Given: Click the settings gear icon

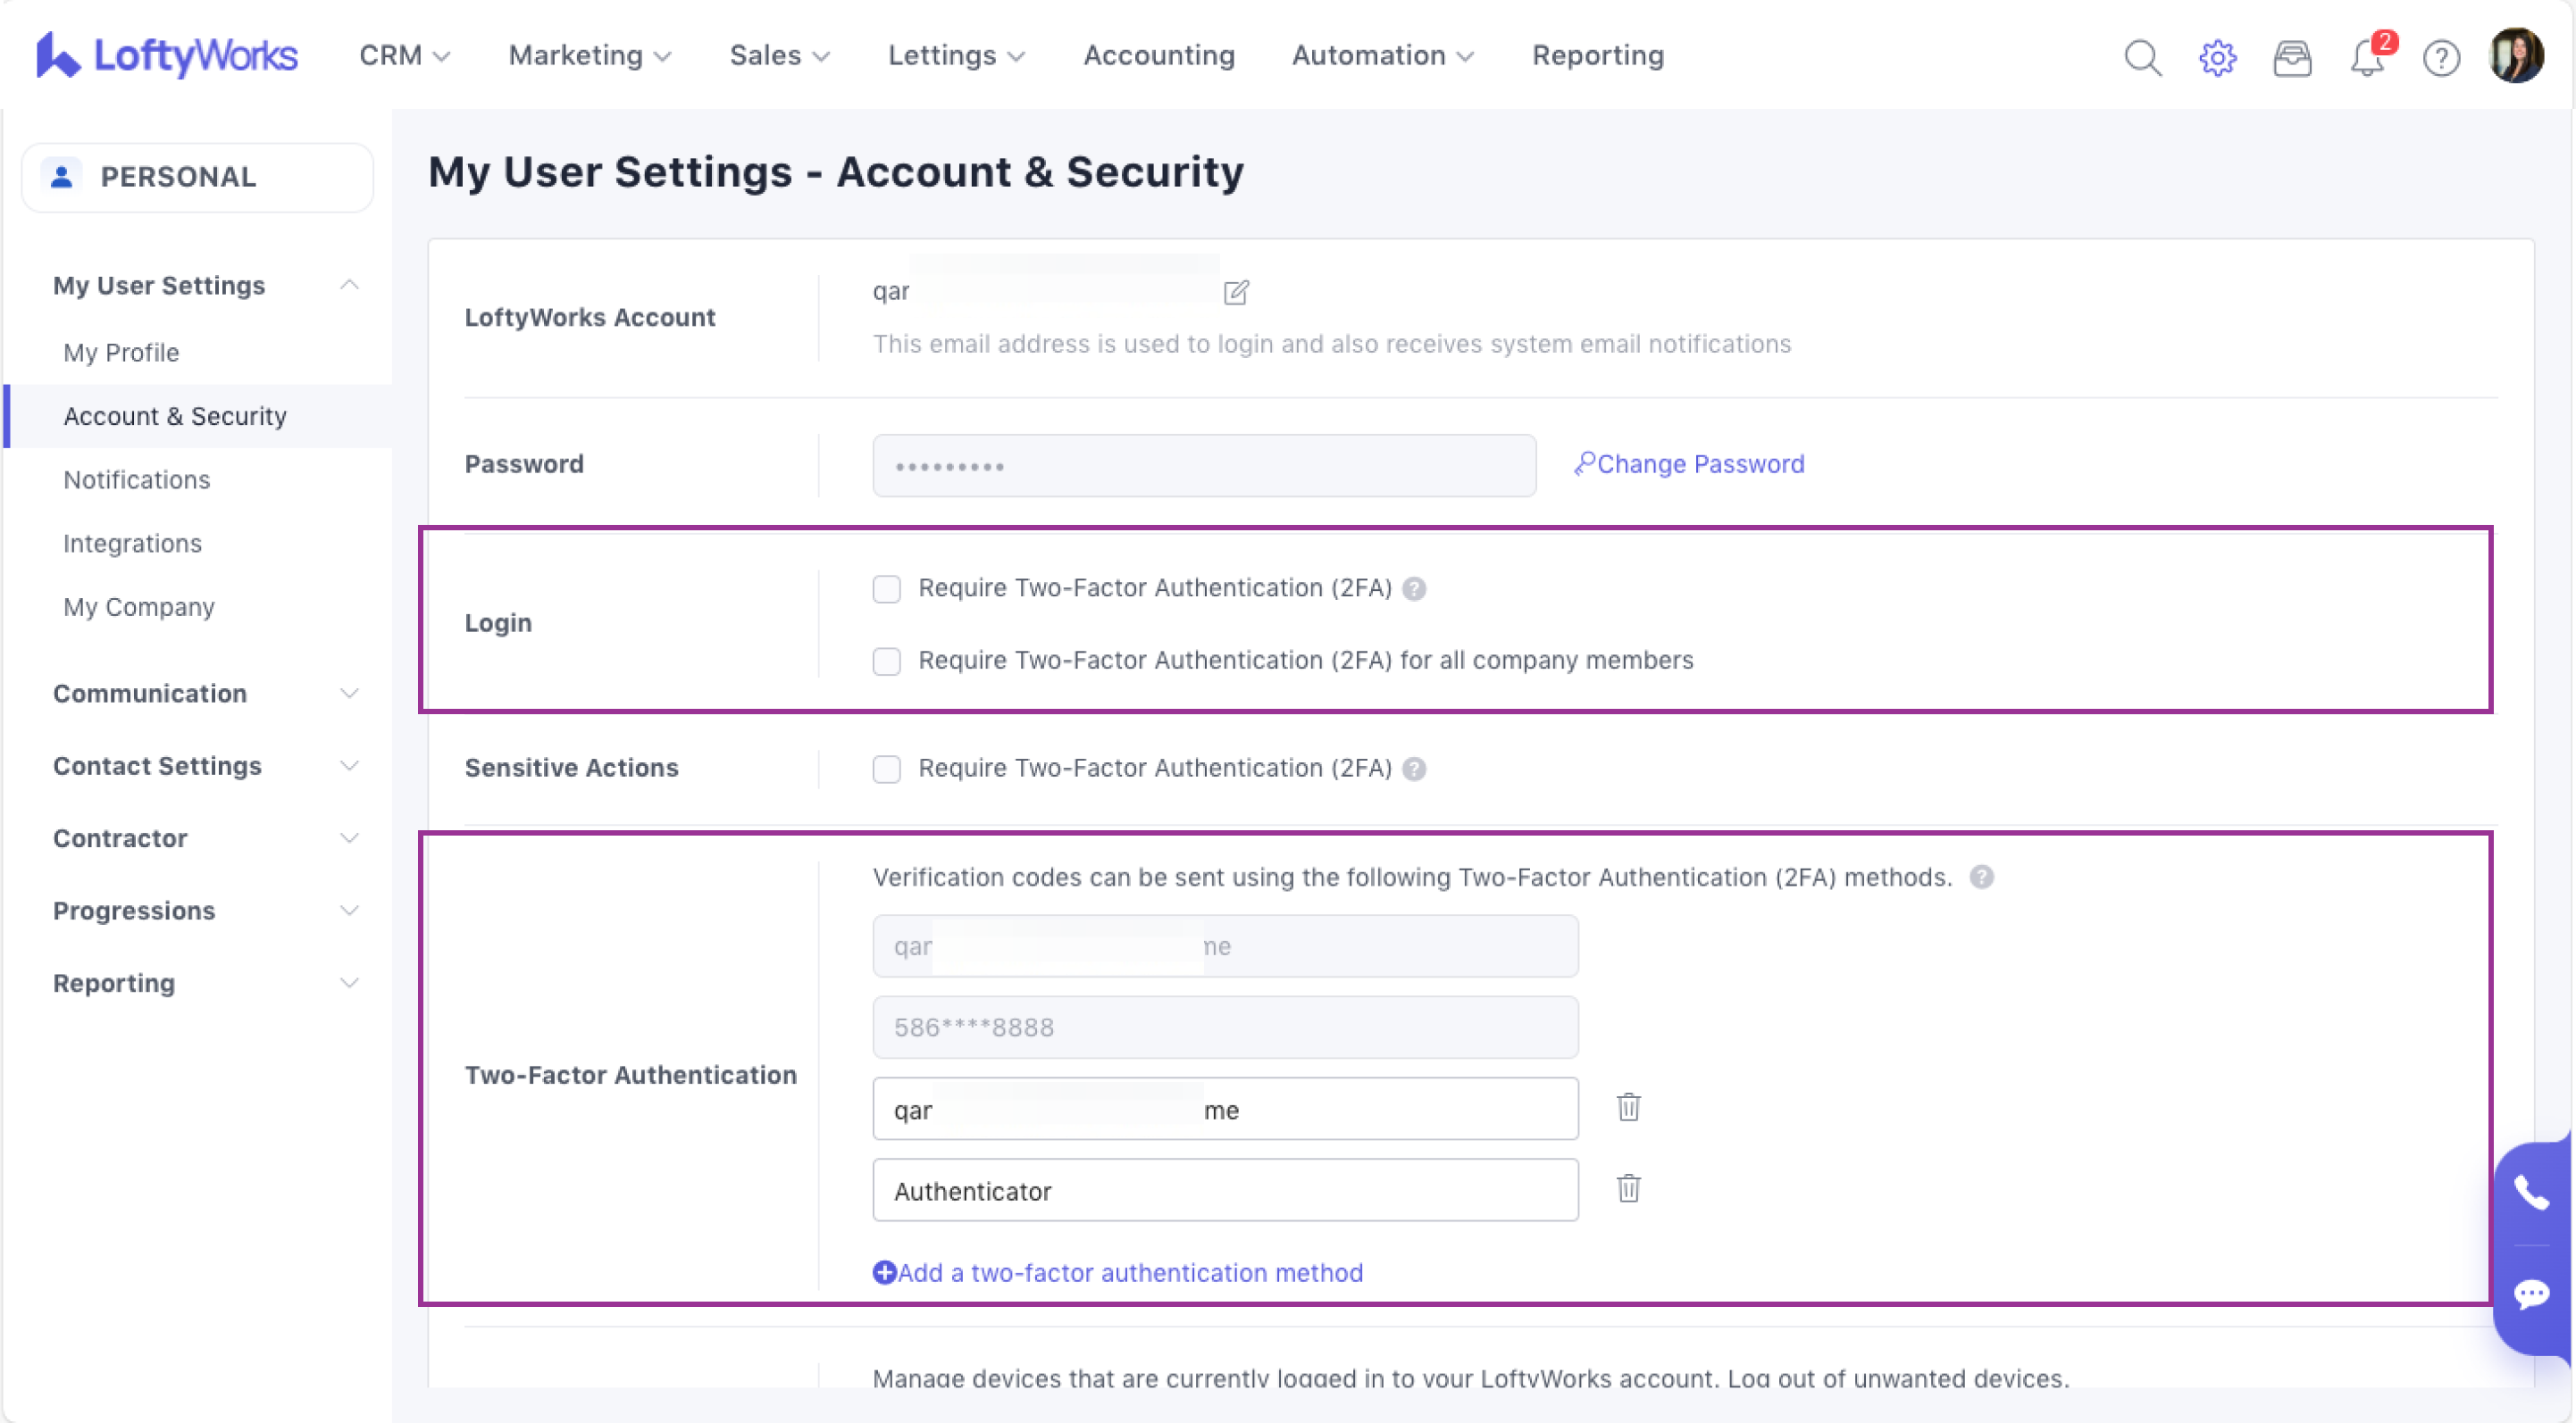Looking at the screenshot, I should [2217, 57].
